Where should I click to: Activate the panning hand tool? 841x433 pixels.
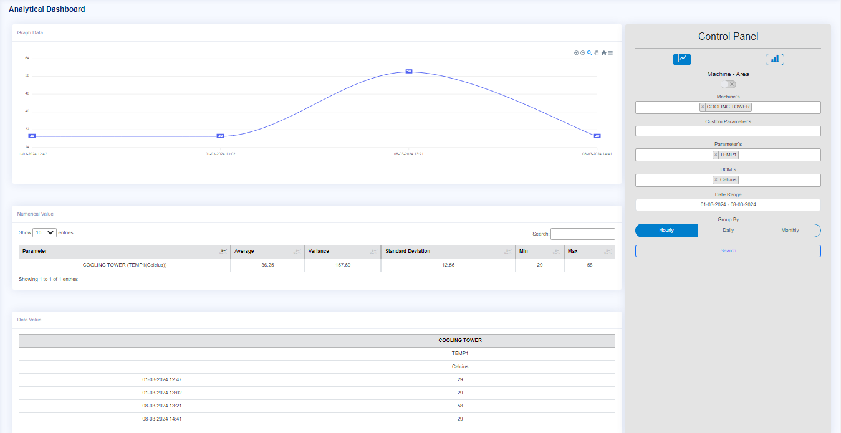pos(597,53)
